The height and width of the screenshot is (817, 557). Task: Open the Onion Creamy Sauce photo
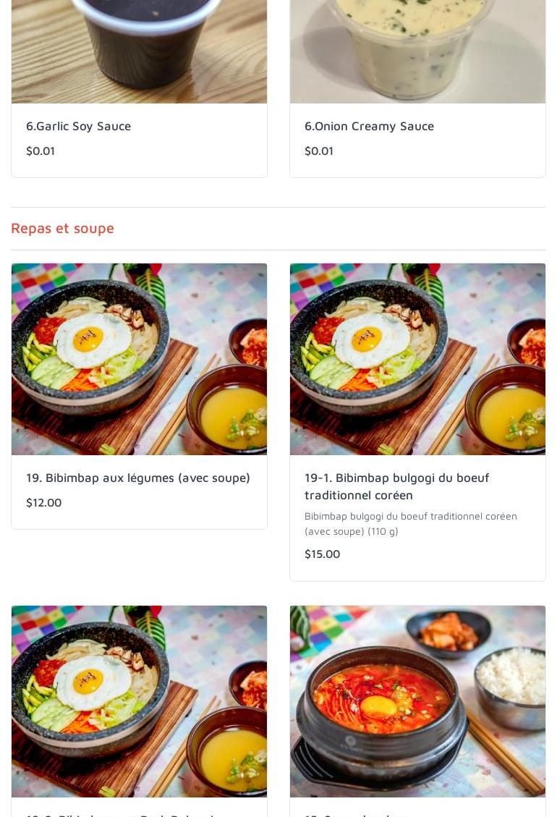[x=417, y=51]
